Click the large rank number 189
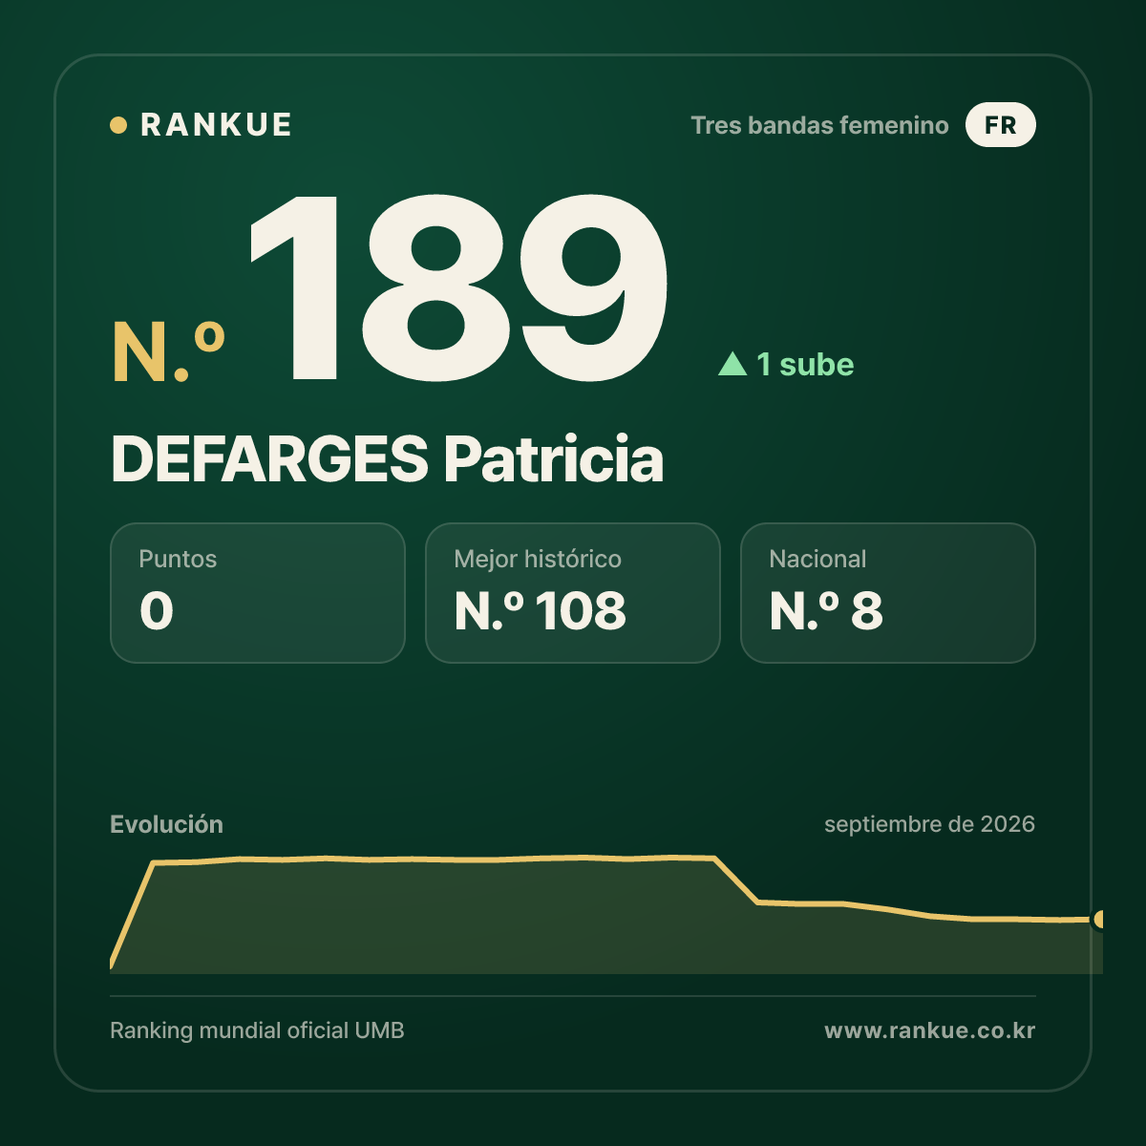Viewport: 1146px width, 1146px height. 459,288
